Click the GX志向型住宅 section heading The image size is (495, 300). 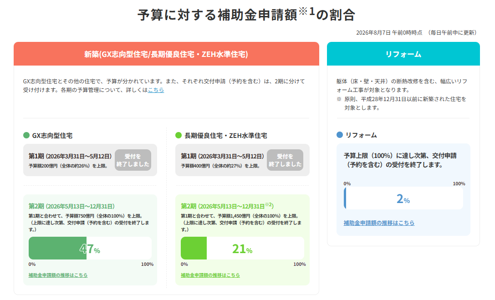(52, 136)
